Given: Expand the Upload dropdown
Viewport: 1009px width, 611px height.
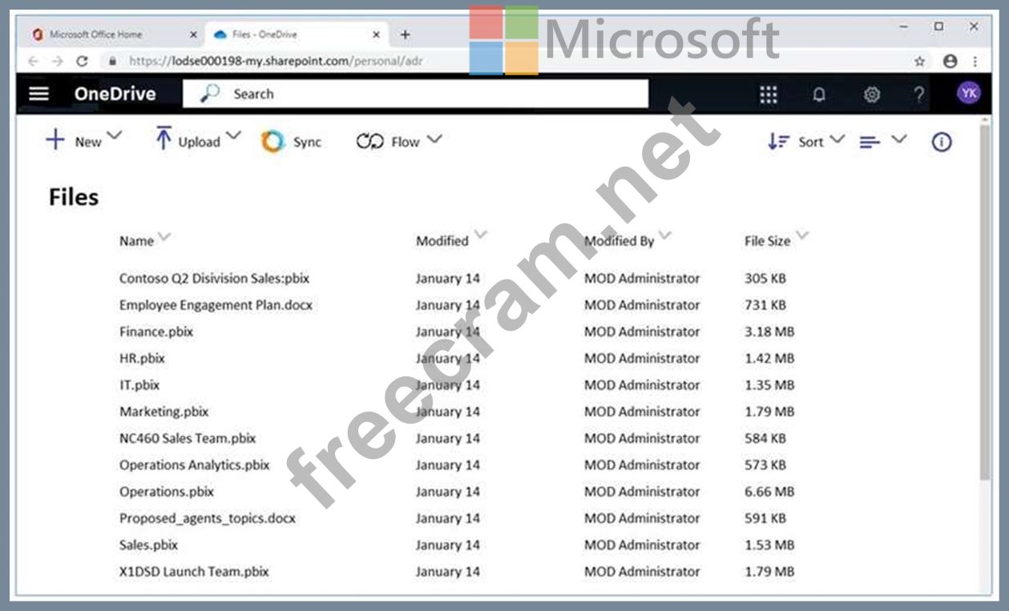Looking at the screenshot, I should (233, 136).
